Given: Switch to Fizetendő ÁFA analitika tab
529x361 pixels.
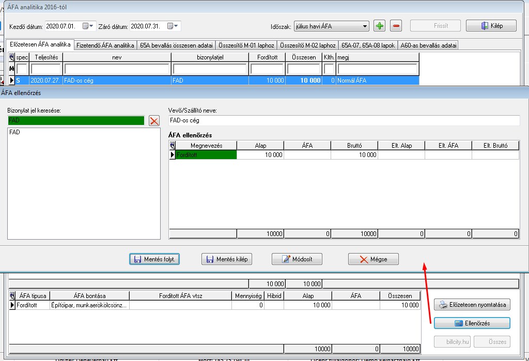Looking at the screenshot, I should pos(105,45).
